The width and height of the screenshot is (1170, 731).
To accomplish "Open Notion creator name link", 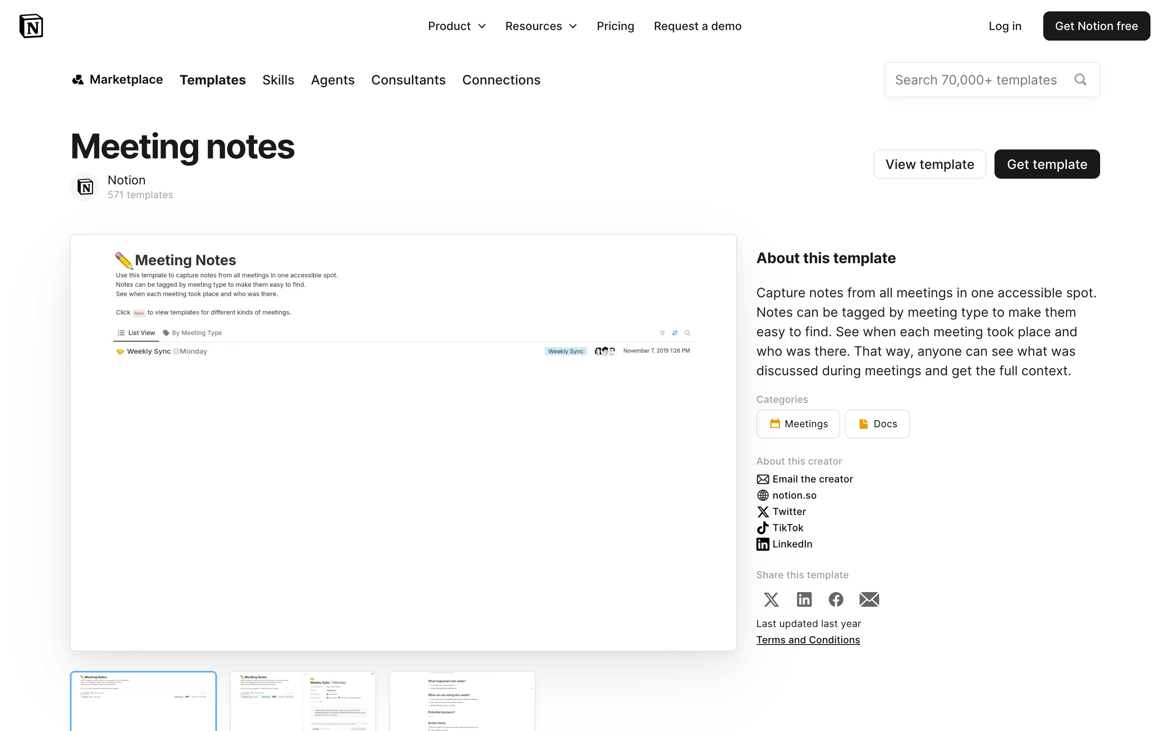I will [126, 180].
